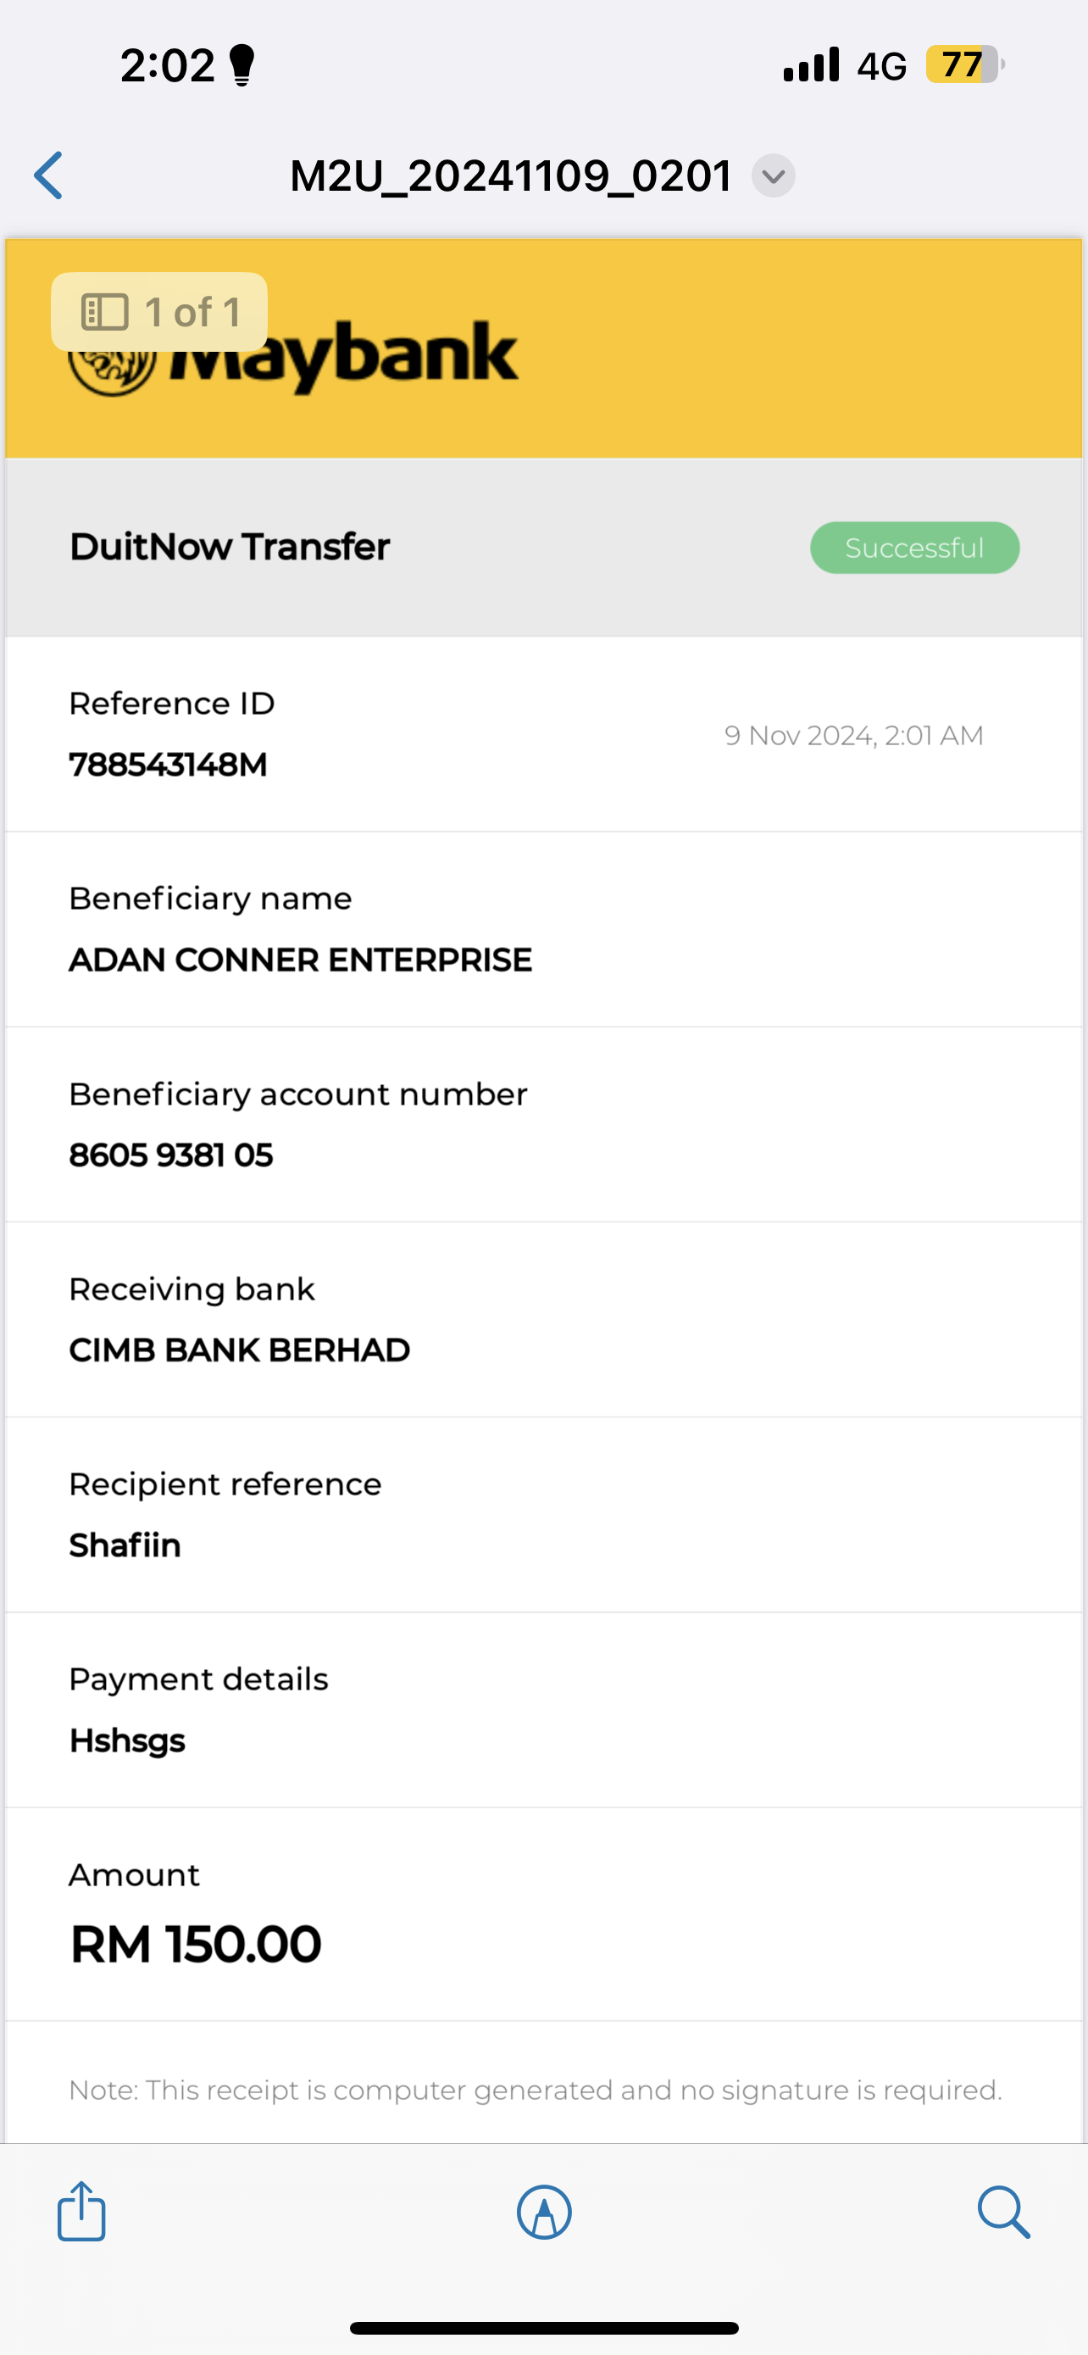Viewport: 1088px width, 2355px height.
Task: Tap the RM 150.00 amount
Action: click(197, 1944)
